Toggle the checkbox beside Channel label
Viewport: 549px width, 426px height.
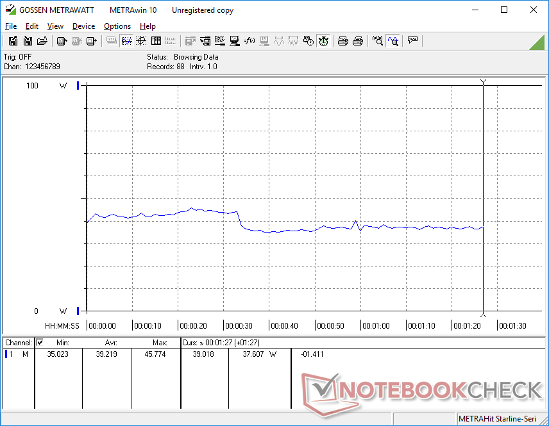click(40, 343)
